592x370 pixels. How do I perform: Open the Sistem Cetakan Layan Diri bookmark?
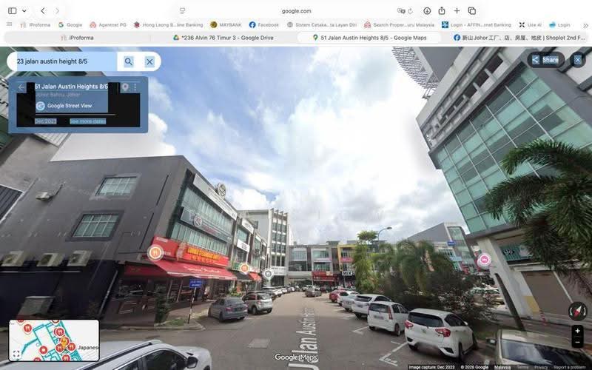click(x=322, y=25)
